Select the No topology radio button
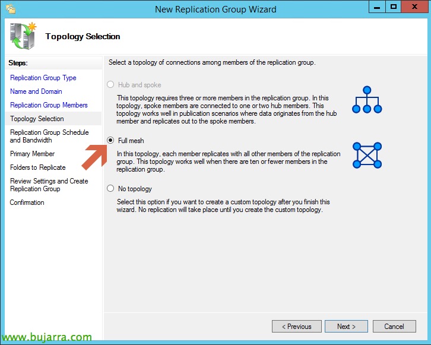The height and width of the screenshot is (345, 431). (110, 188)
